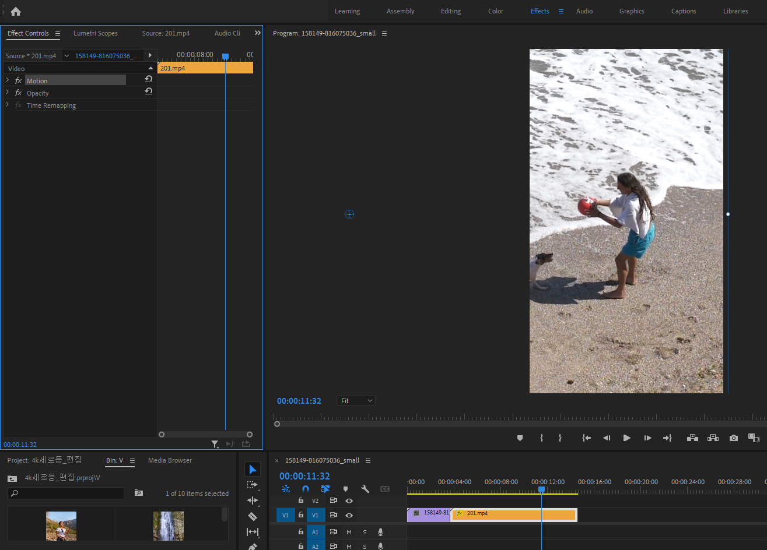The image size is (767, 550).
Task: Export frame with camera icon
Action: pyautogui.click(x=734, y=438)
